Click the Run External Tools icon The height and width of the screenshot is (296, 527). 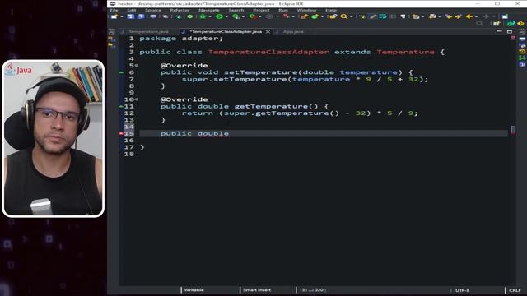(x=252, y=16)
